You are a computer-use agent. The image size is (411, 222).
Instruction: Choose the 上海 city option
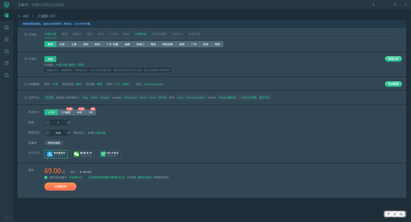point(74,44)
